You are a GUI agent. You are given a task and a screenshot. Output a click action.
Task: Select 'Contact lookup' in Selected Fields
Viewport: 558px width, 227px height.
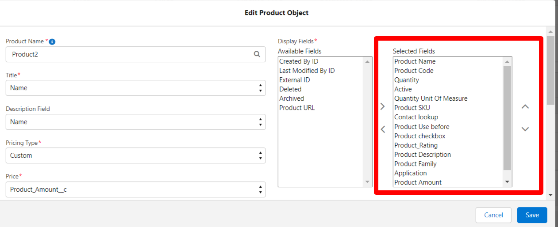416,117
